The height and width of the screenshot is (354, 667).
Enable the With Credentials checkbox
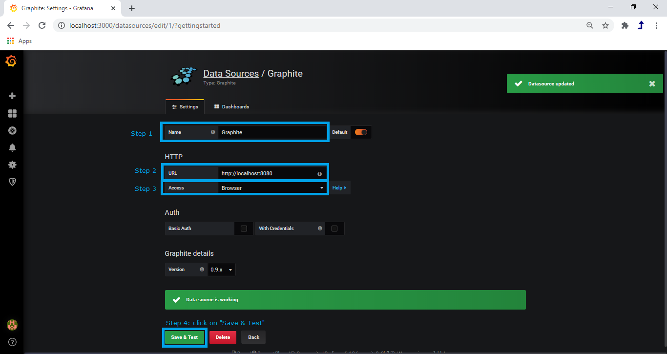click(334, 228)
